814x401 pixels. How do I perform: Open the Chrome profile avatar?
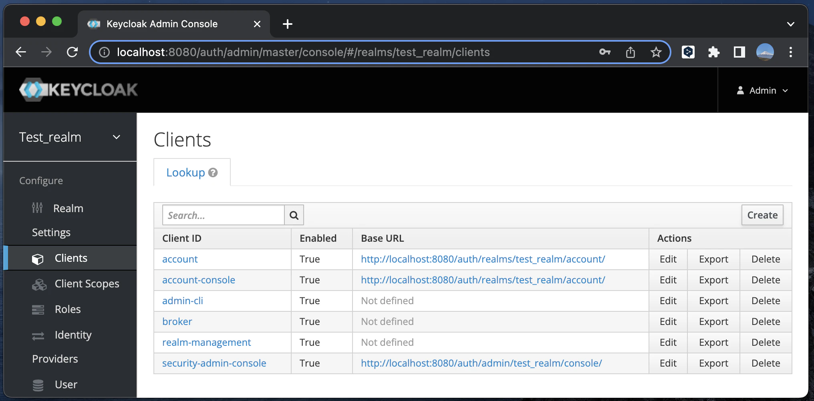(x=765, y=52)
